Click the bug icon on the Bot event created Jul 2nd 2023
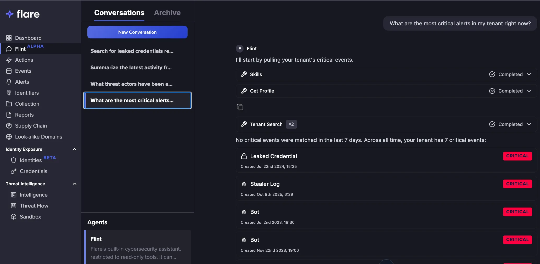The width and height of the screenshot is (540, 264). pyautogui.click(x=244, y=212)
